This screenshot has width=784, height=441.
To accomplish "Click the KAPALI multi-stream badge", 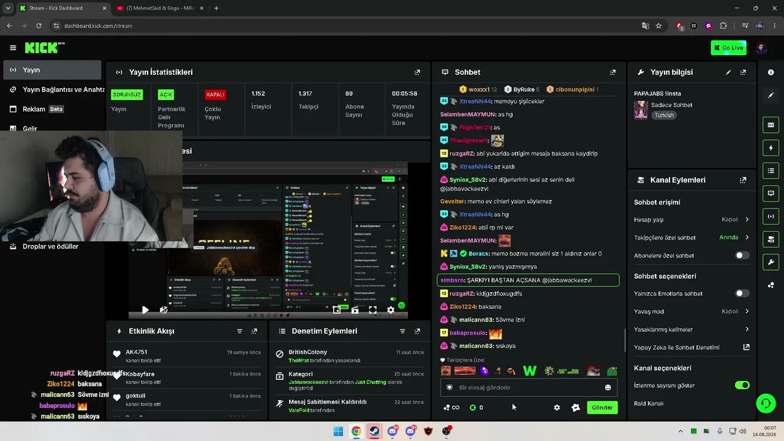I will [216, 94].
